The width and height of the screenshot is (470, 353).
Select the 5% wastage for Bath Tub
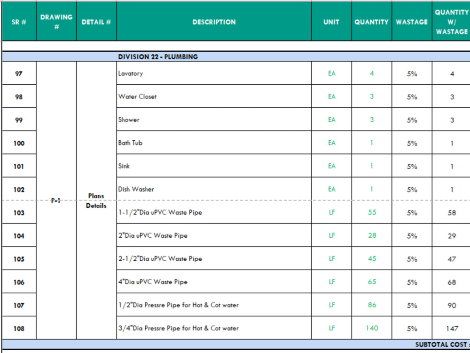pos(412,143)
